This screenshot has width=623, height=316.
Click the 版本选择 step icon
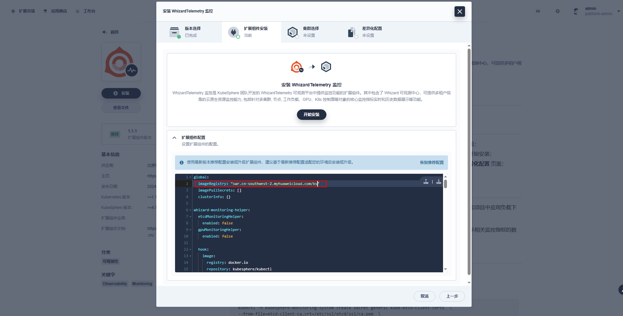(x=174, y=32)
